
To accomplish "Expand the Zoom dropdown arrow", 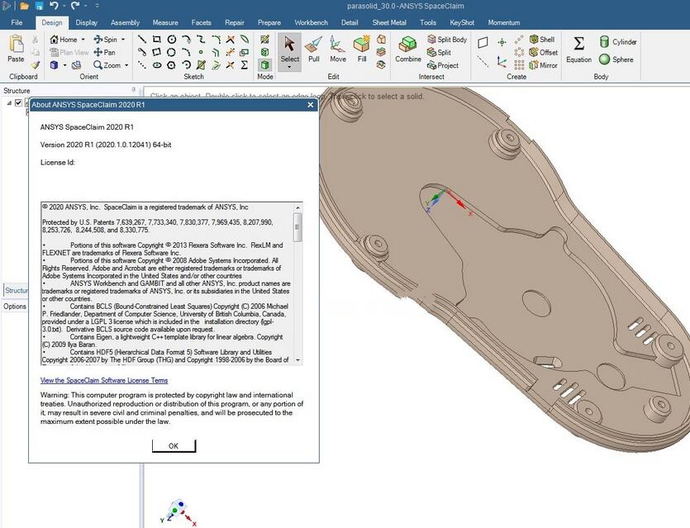I will tap(126, 65).
